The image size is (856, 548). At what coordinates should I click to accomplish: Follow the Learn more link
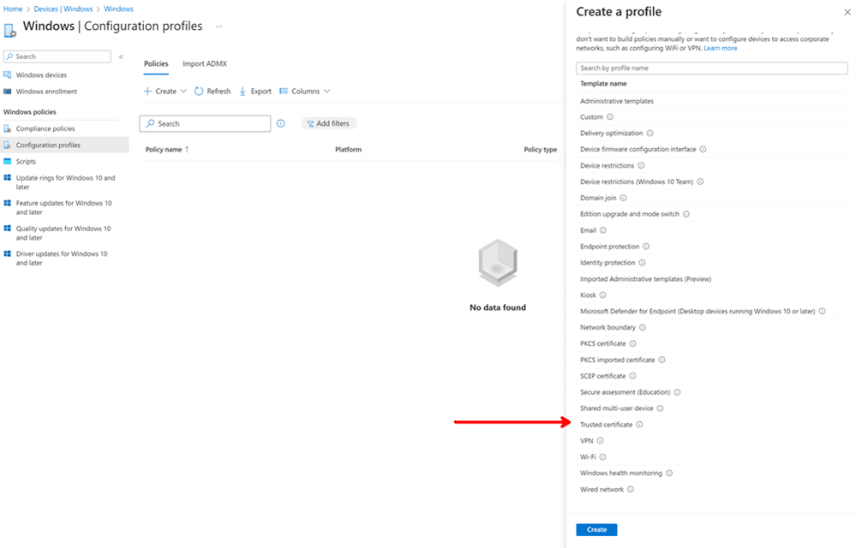(x=721, y=48)
